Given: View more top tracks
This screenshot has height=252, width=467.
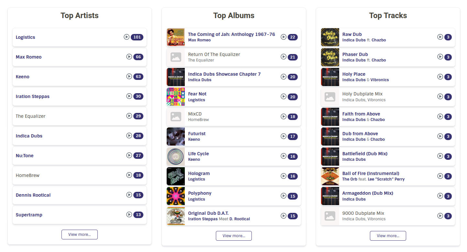Looking at the screenshot, I should pyautogui.click(x=388, y=236).
